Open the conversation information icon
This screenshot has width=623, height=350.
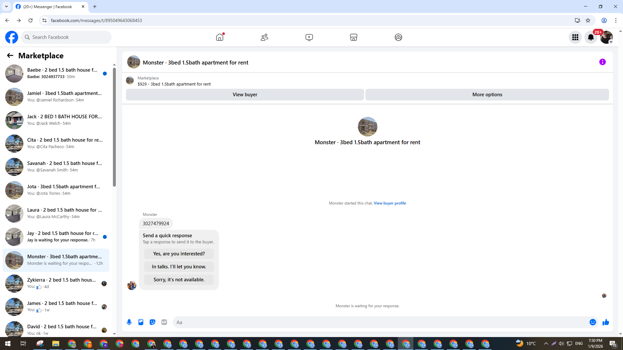coord(602,62)
